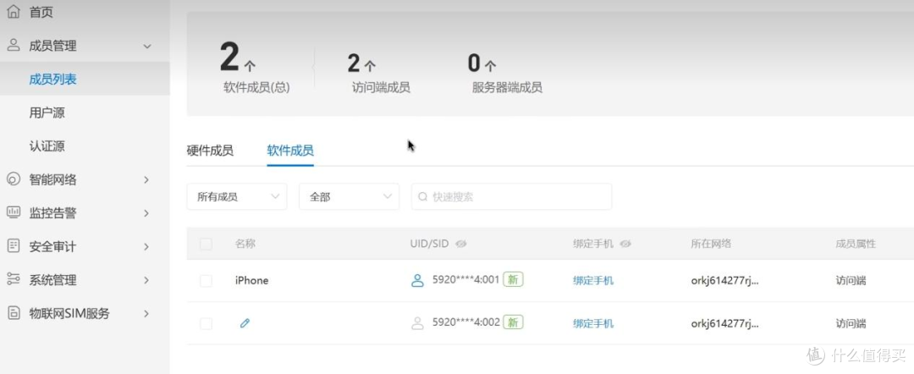Click 绑定手机 link in iPhone row
Screen dimensions: 914x374
[592, 281]
